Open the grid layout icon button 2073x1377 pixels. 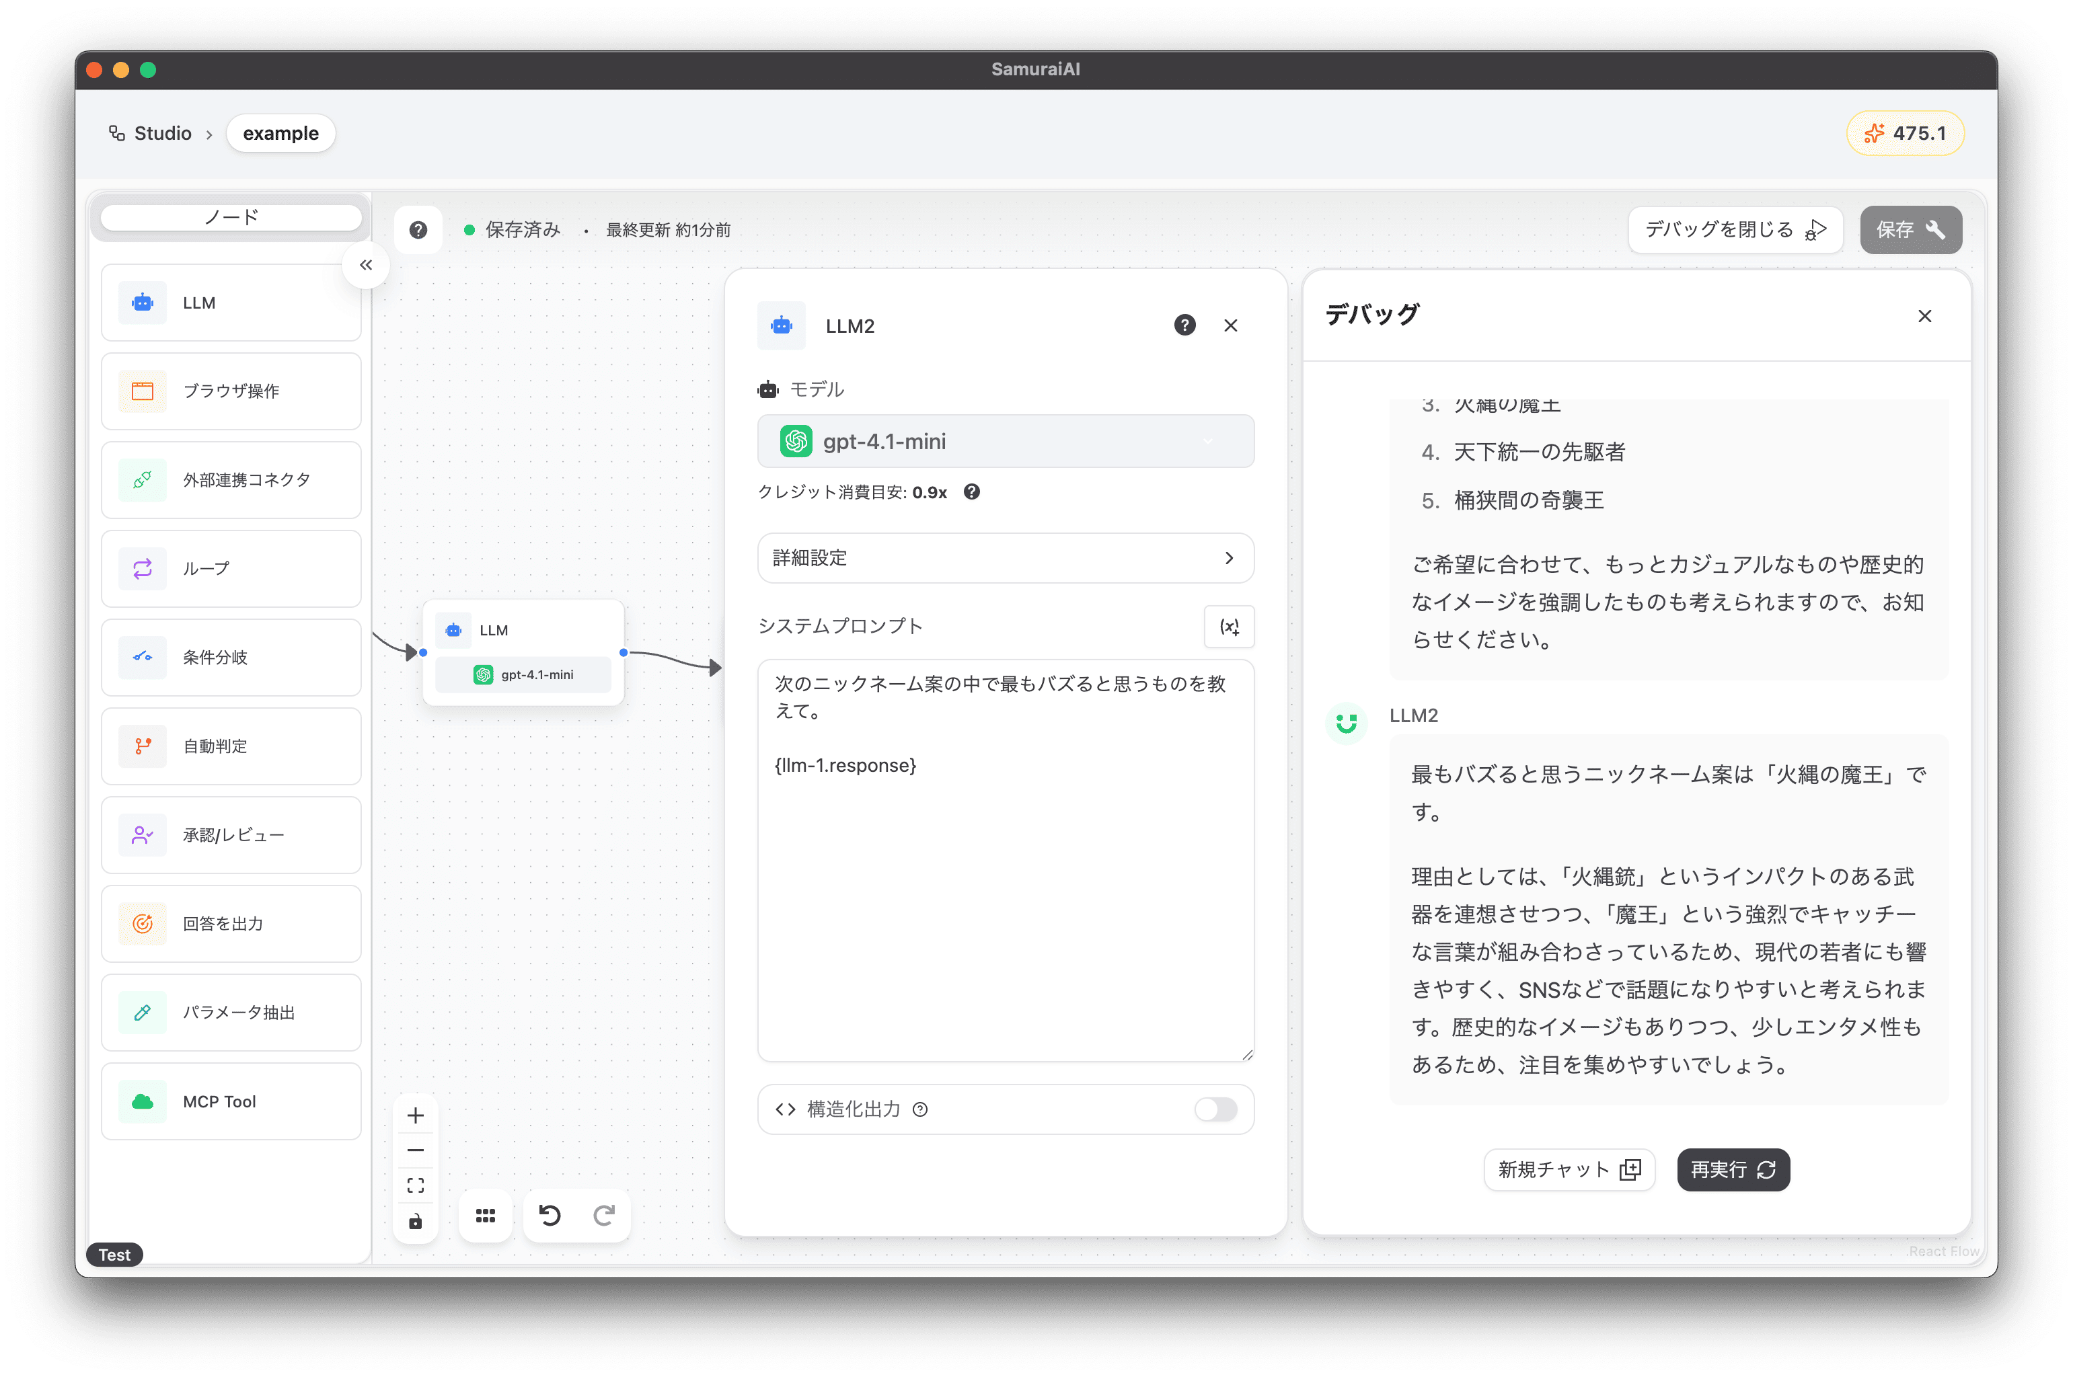486,1216
